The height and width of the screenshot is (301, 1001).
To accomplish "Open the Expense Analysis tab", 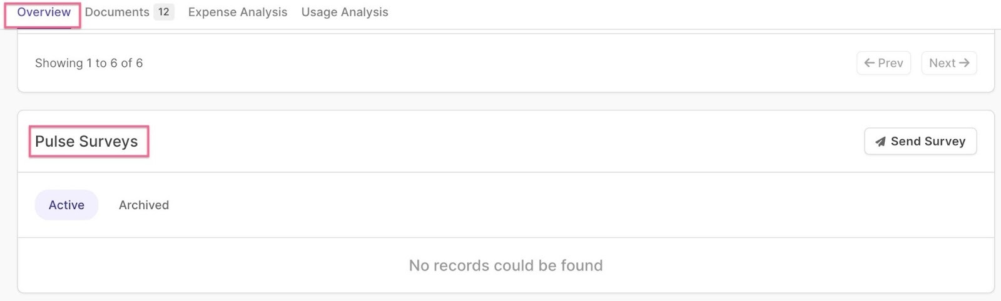I will [238, 12].
